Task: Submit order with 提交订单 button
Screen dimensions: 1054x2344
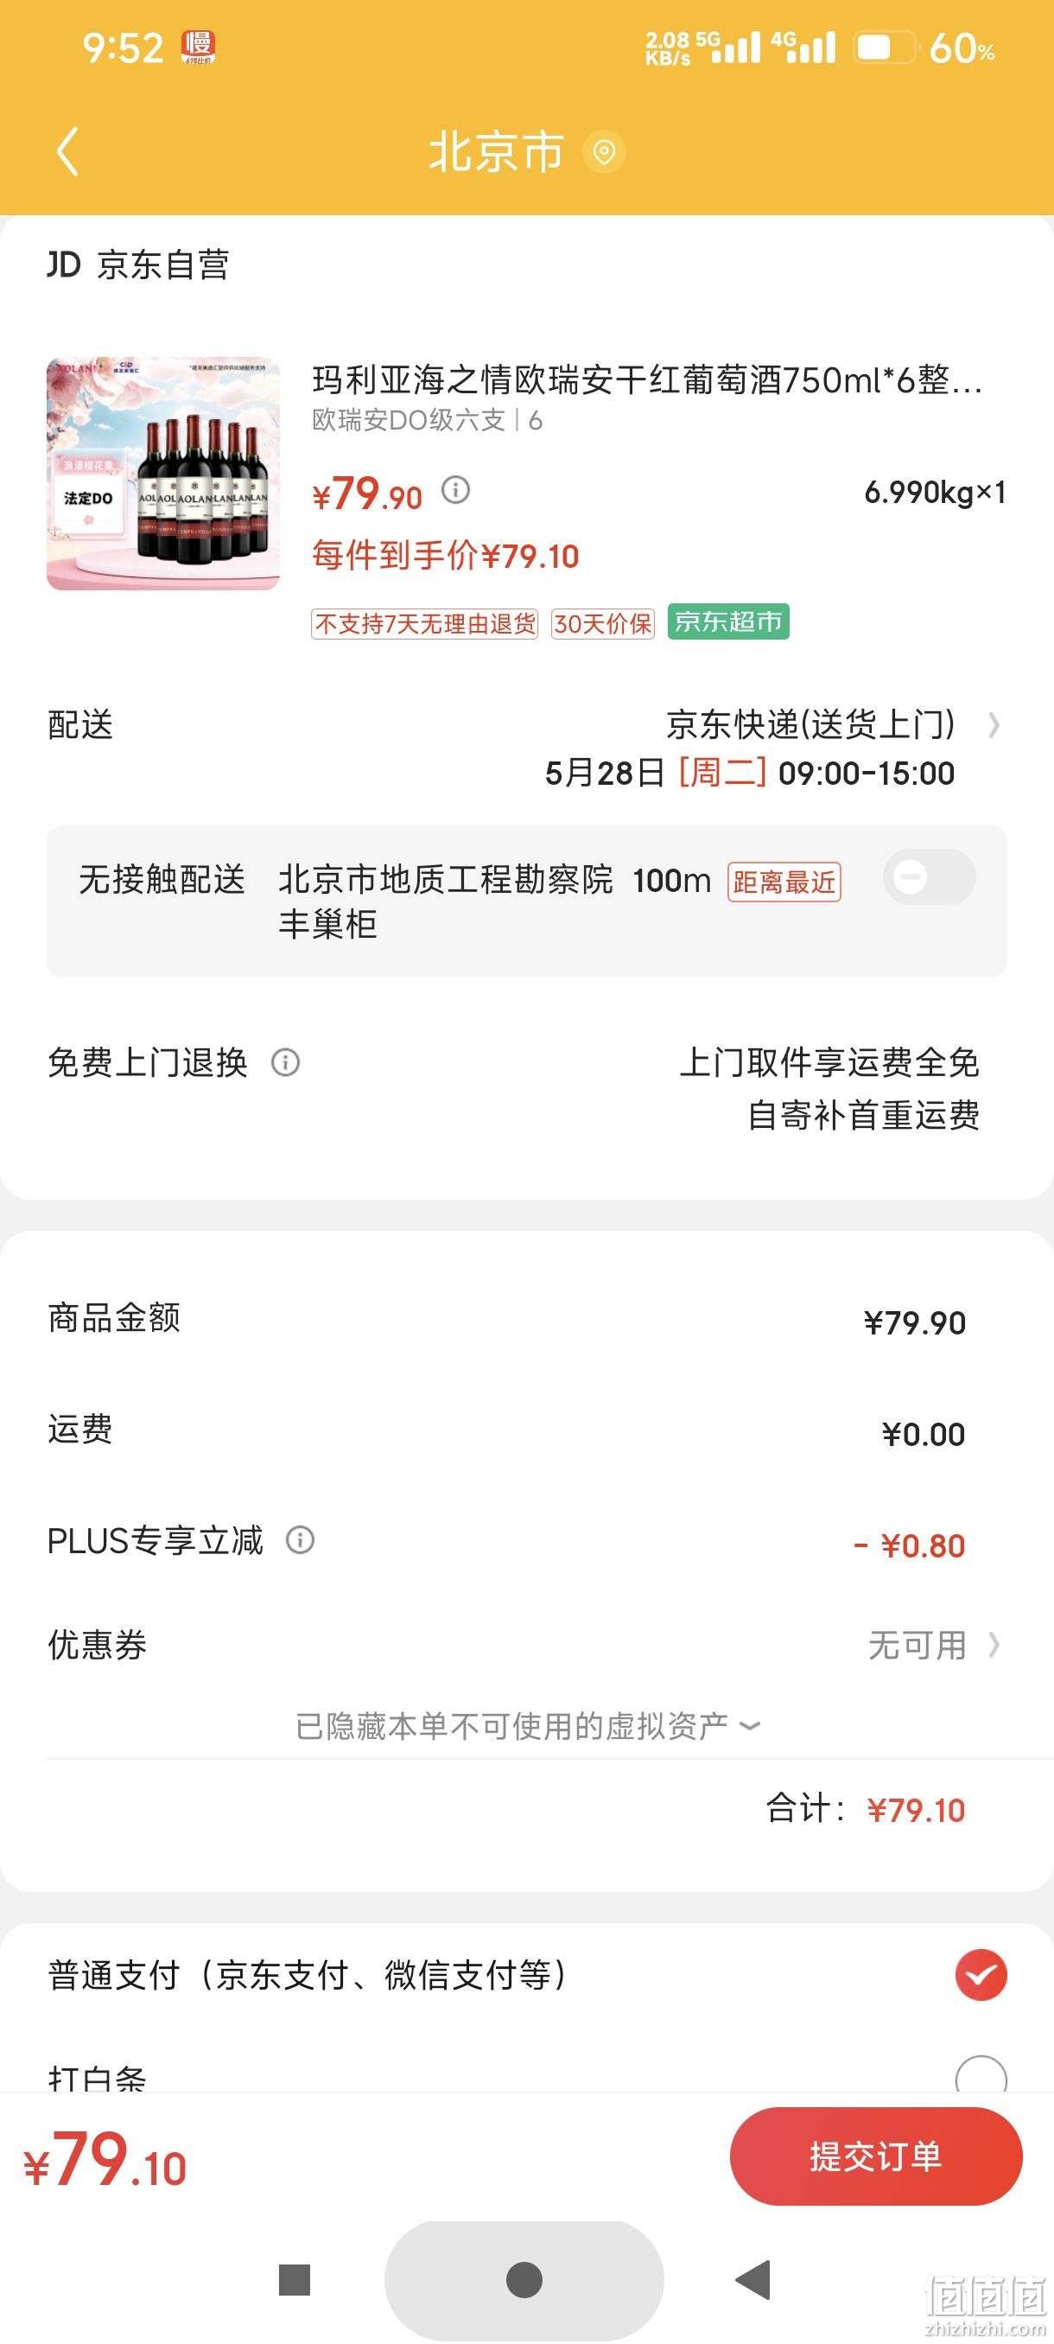Action: pos(876,2156)
